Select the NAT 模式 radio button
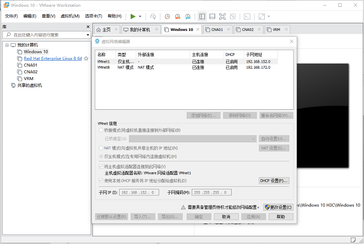This screenshot has height=244, width=364. [101, 148]
